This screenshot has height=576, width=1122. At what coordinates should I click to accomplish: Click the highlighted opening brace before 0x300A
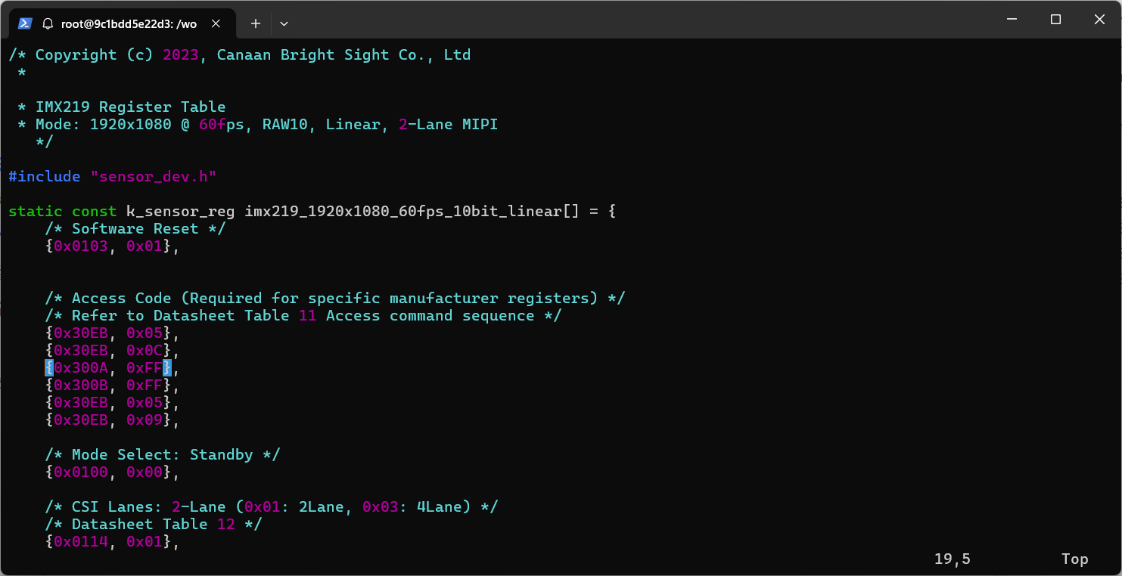[49, 368]
